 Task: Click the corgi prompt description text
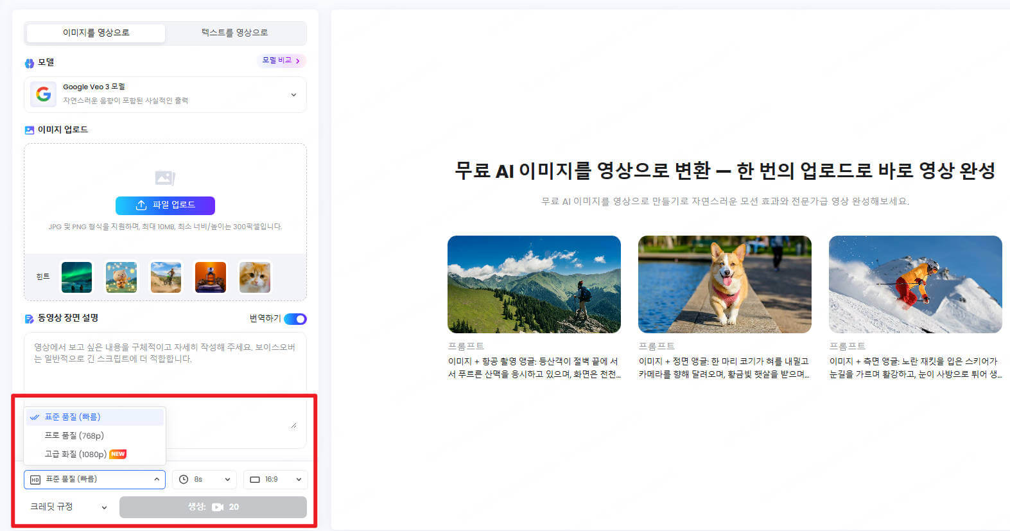coord(724,368)
